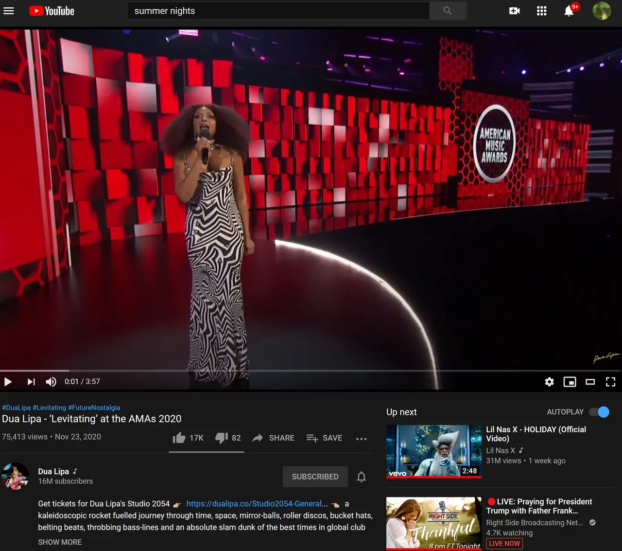Mute the video volume

tap(51, 382)
